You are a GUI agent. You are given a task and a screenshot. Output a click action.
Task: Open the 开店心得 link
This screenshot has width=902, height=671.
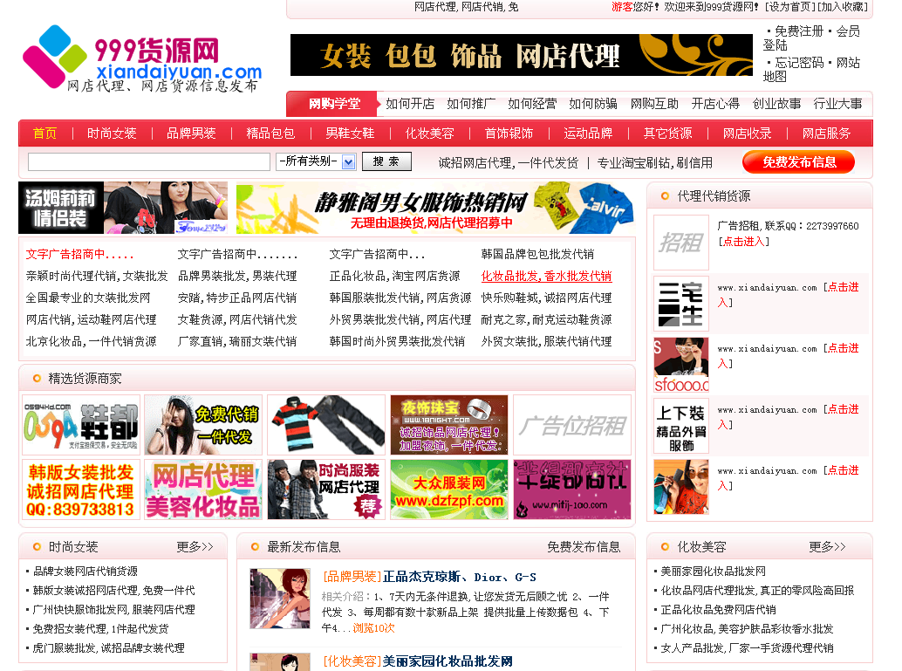[715, 104]
